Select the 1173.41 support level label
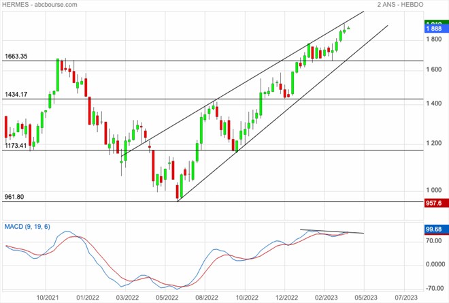Image resolution: width=449 pixels, height=303 pixels. (x=16, y=145)
